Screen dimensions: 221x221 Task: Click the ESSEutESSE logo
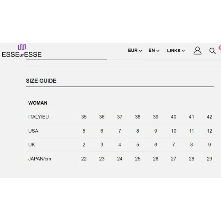click(x=22, y=51)
